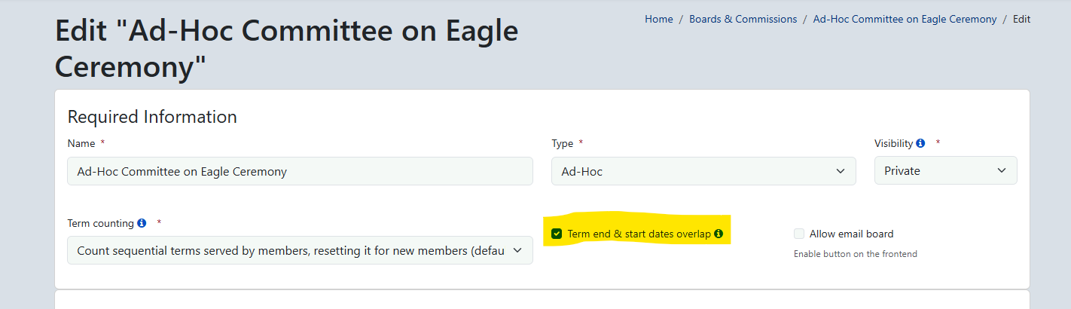The image size is (1071, 309).
Task: Enable the Allow email board checkbox
Action: click(x=799, y=234)
